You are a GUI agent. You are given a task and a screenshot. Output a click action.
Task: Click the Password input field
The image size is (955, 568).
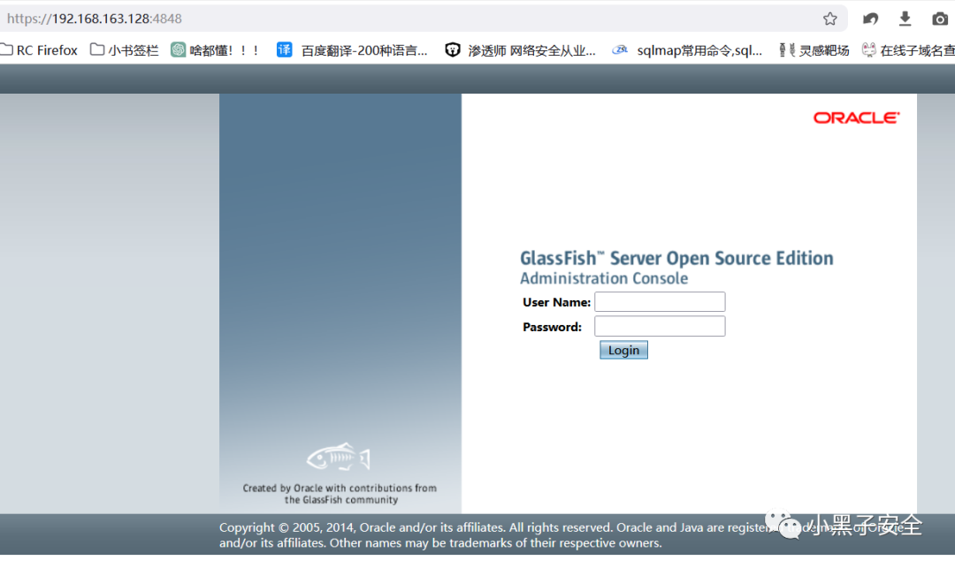tap(660, 326)
